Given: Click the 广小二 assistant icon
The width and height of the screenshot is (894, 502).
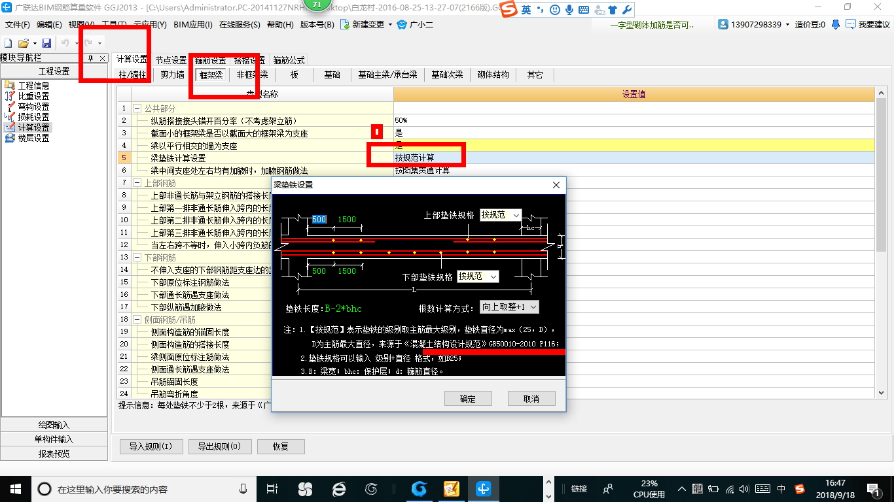Looking at the screenshot, I should click(402, 25).
